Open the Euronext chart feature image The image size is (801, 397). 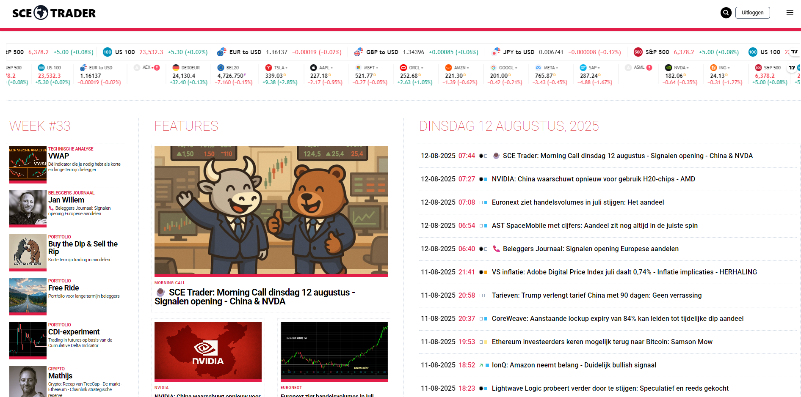click(334, 352)
